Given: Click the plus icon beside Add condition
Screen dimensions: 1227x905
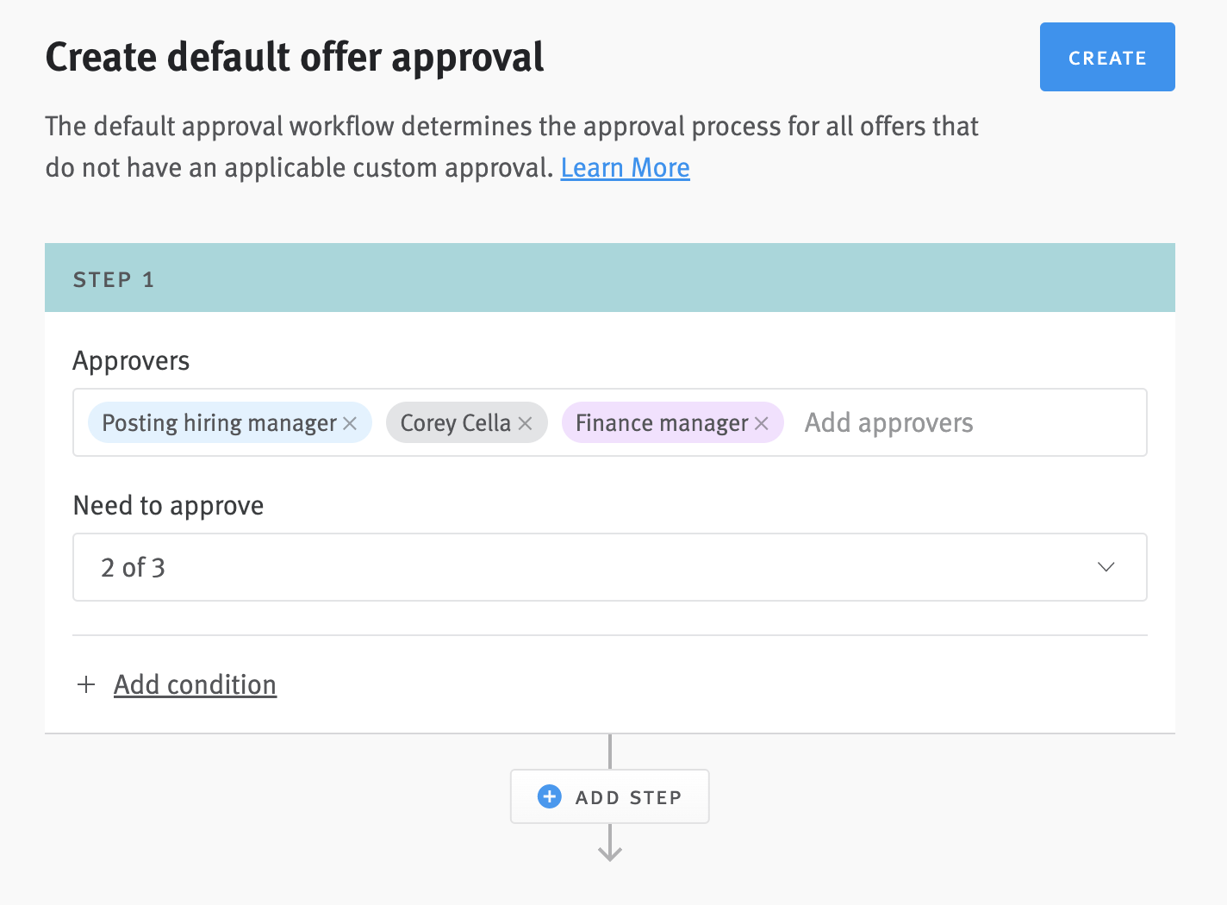Looking at the screenshot, I should [86, 684].
